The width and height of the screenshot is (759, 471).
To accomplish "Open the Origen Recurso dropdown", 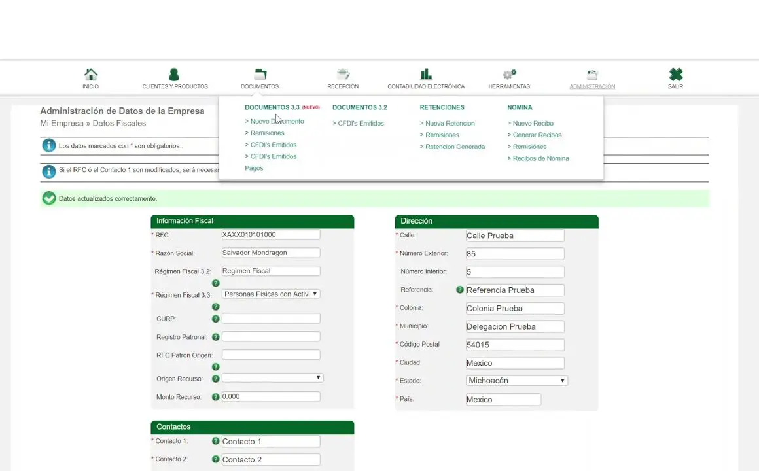I will click(272, 378).
